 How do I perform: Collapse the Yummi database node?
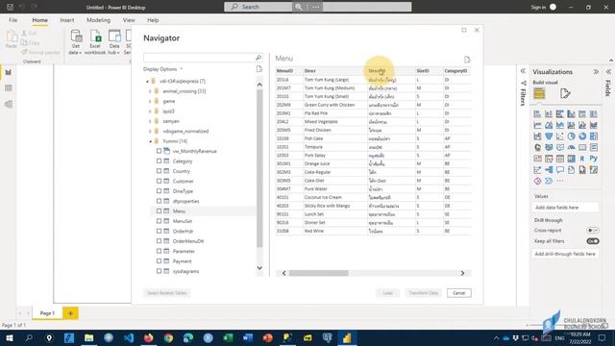tap(150, 141)
